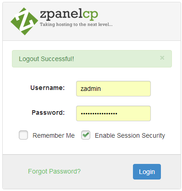Click the green 'cp' part of logo

[90, 15]
